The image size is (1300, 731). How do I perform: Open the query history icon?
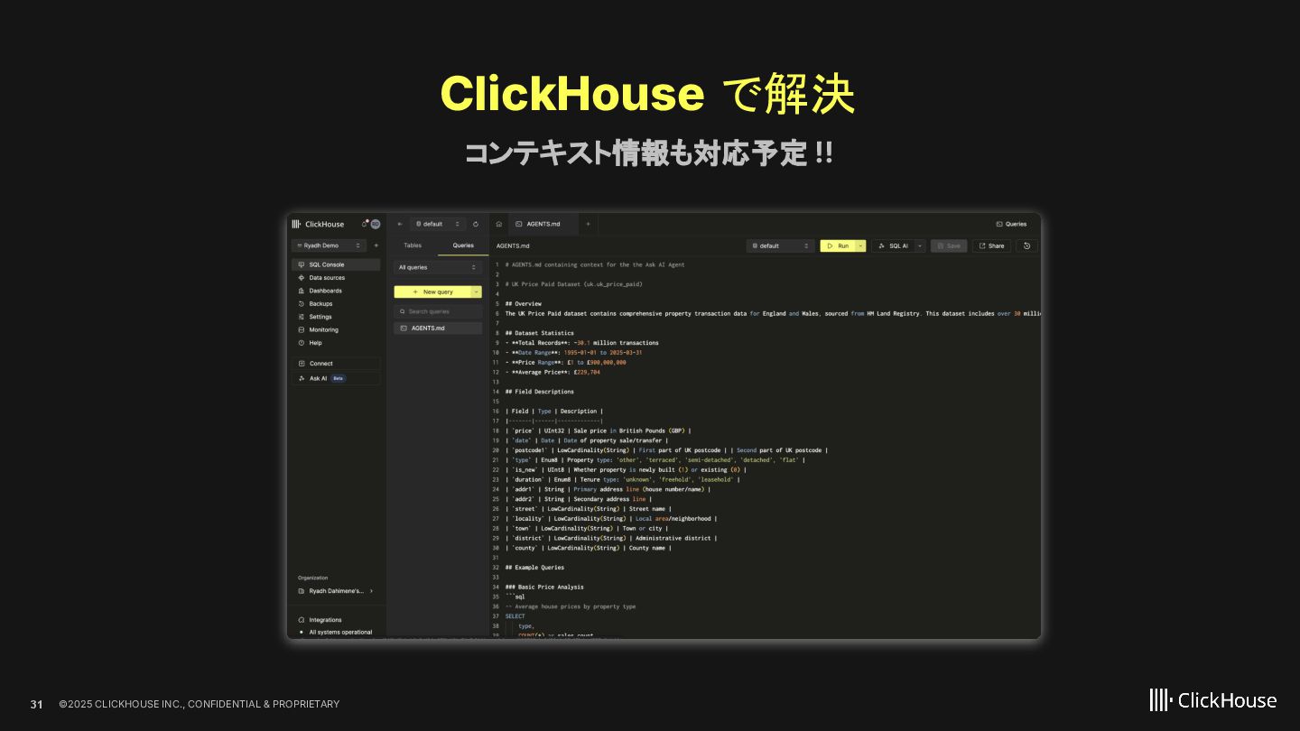pyautogui.click(x=1026, y=245)
